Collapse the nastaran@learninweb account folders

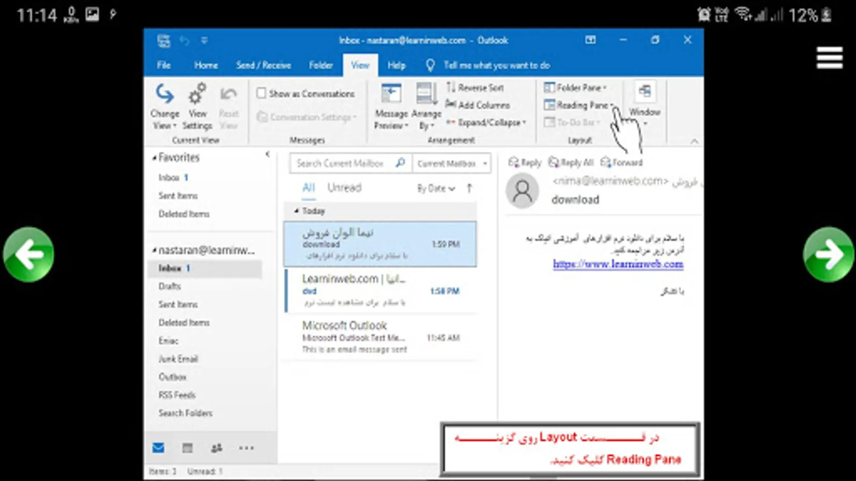(154, 250)
